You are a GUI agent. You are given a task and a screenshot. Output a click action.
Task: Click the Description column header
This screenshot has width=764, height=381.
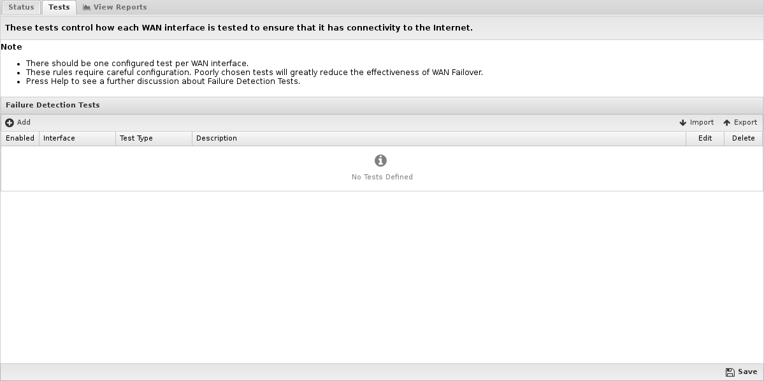[217, 138]
